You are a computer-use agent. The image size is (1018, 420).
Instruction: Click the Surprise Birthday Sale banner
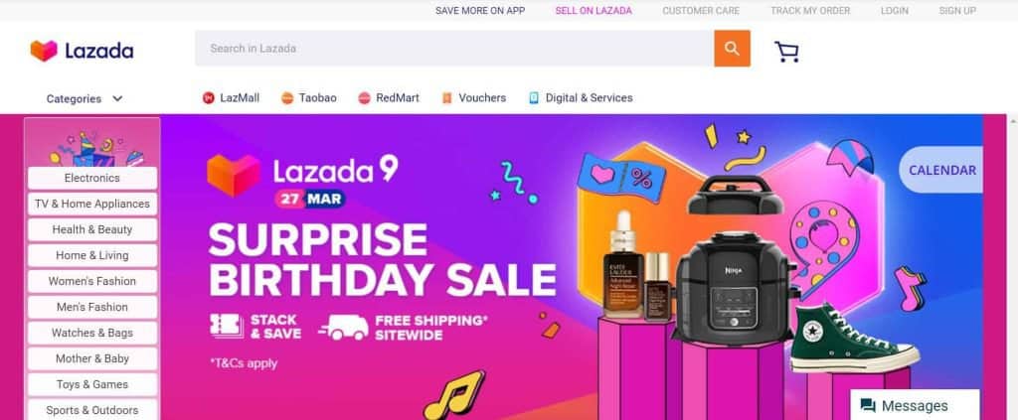point(572,267)
